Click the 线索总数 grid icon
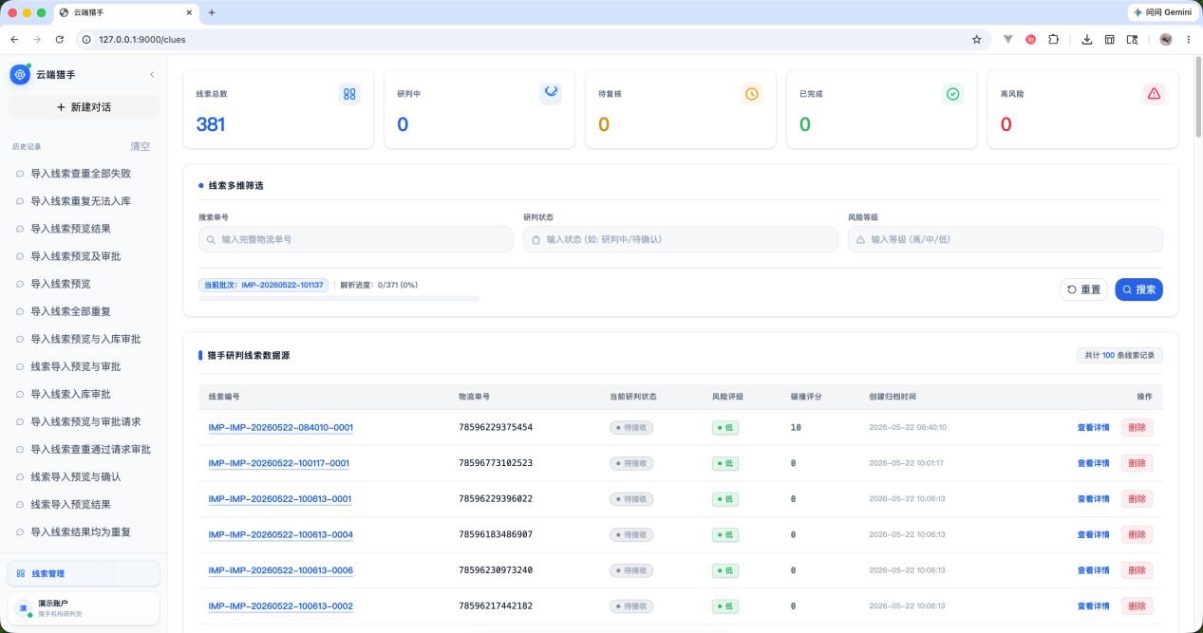The width and height of the screenshot is (1203, 633). coord(349,94)
